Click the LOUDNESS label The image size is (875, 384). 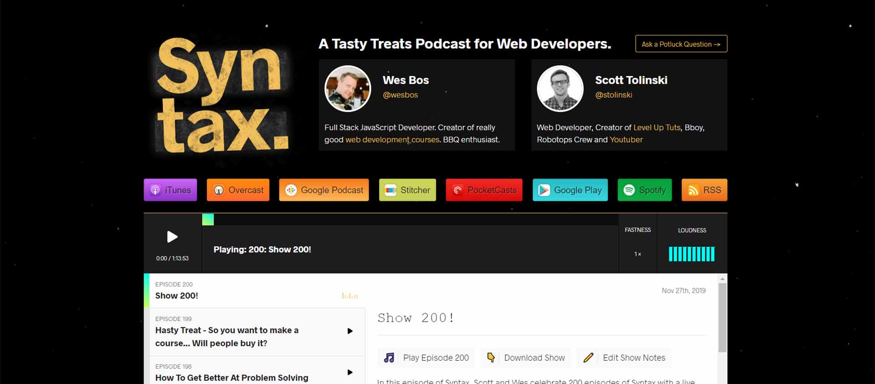pyautogui.click(x=692, y=230)
